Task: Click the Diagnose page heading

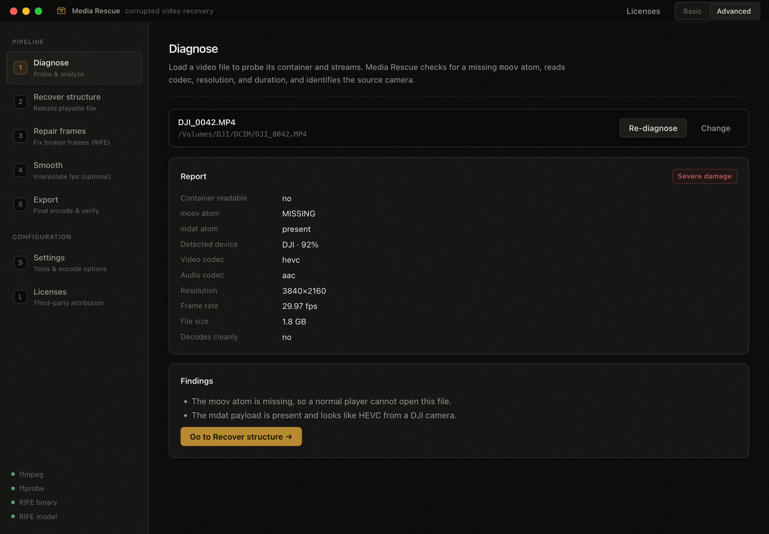Action: pyautogui.click(x=193, y=49)
